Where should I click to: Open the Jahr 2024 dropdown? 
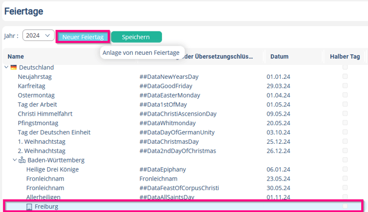(39, 35)
